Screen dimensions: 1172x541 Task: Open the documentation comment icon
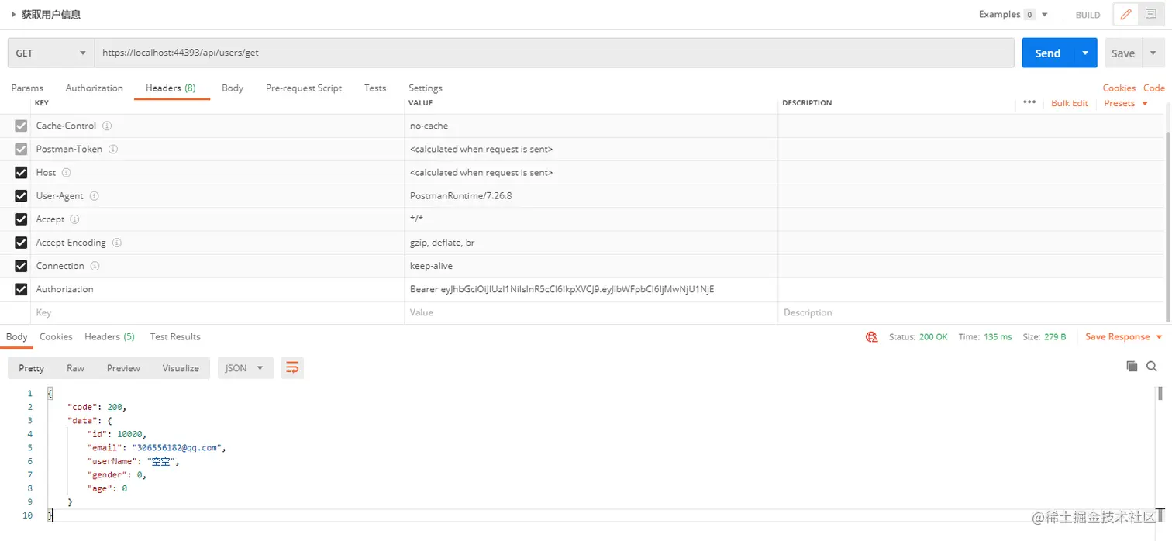click(1151, 14)
